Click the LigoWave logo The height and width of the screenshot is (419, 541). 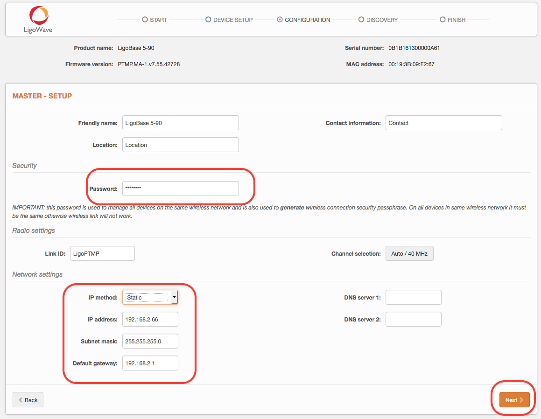click(x=38, y=19)
